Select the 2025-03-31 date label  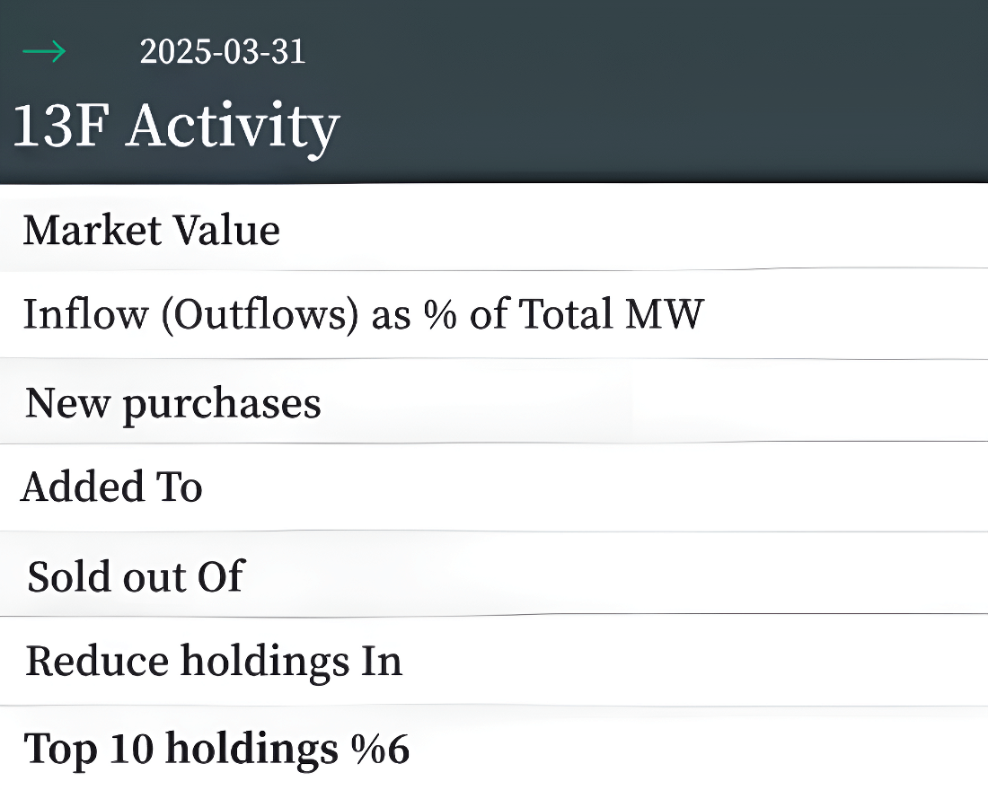[223, 52]
